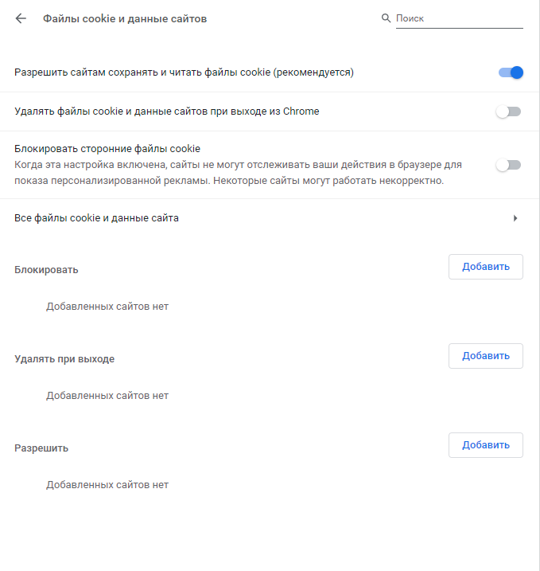Turn on the block third-party cookies toggle

point(508,165)
